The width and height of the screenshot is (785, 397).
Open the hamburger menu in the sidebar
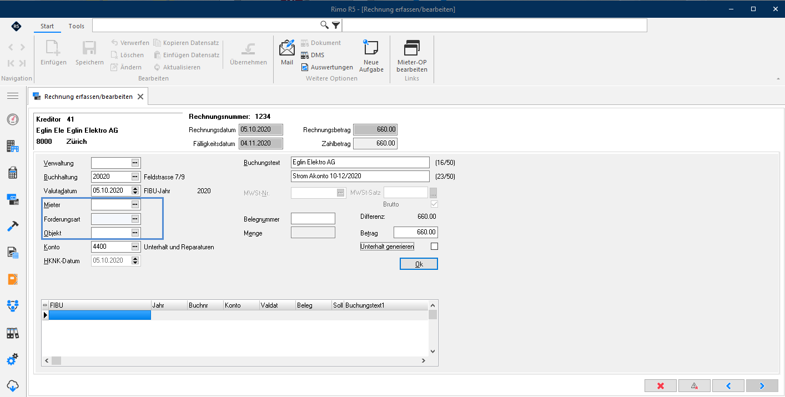pyautogui.click(x=13, y=96)
